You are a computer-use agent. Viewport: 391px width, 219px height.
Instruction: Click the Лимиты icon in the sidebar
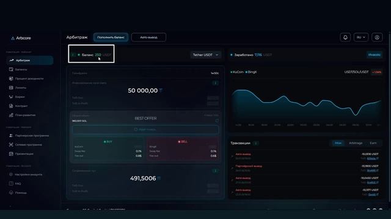[x=11, y=88]
